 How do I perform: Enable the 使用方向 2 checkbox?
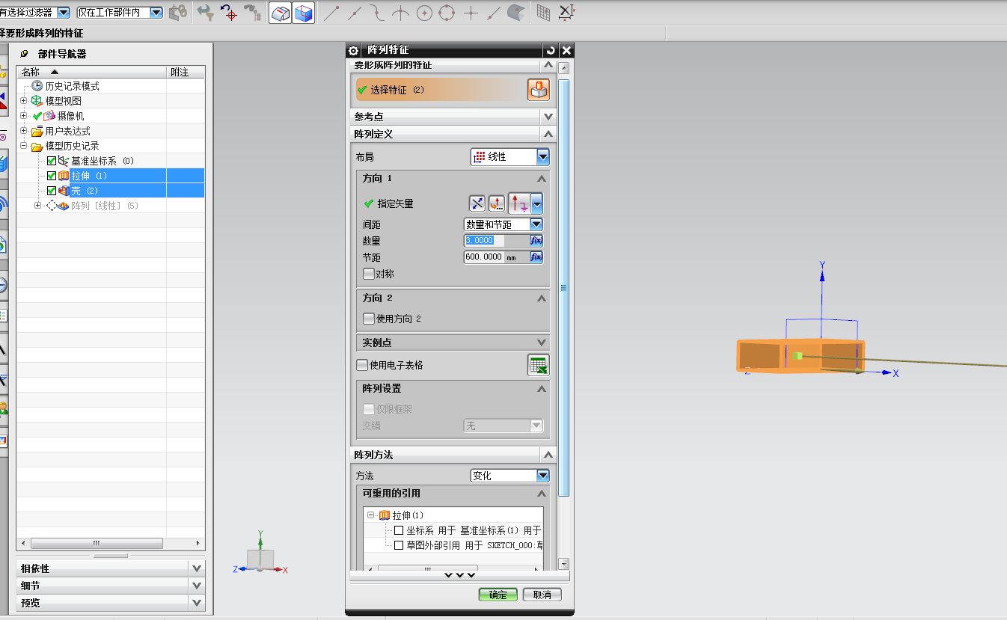(x=368, y=319)
